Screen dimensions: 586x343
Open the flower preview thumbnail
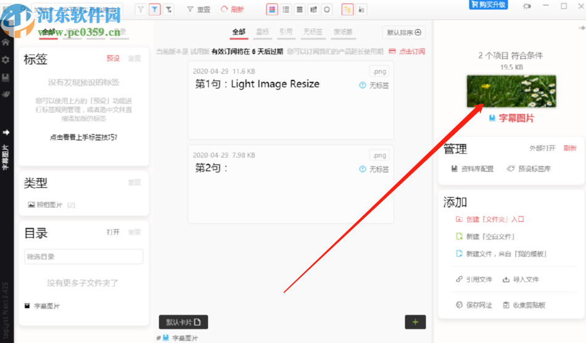(x=511, y=91)
